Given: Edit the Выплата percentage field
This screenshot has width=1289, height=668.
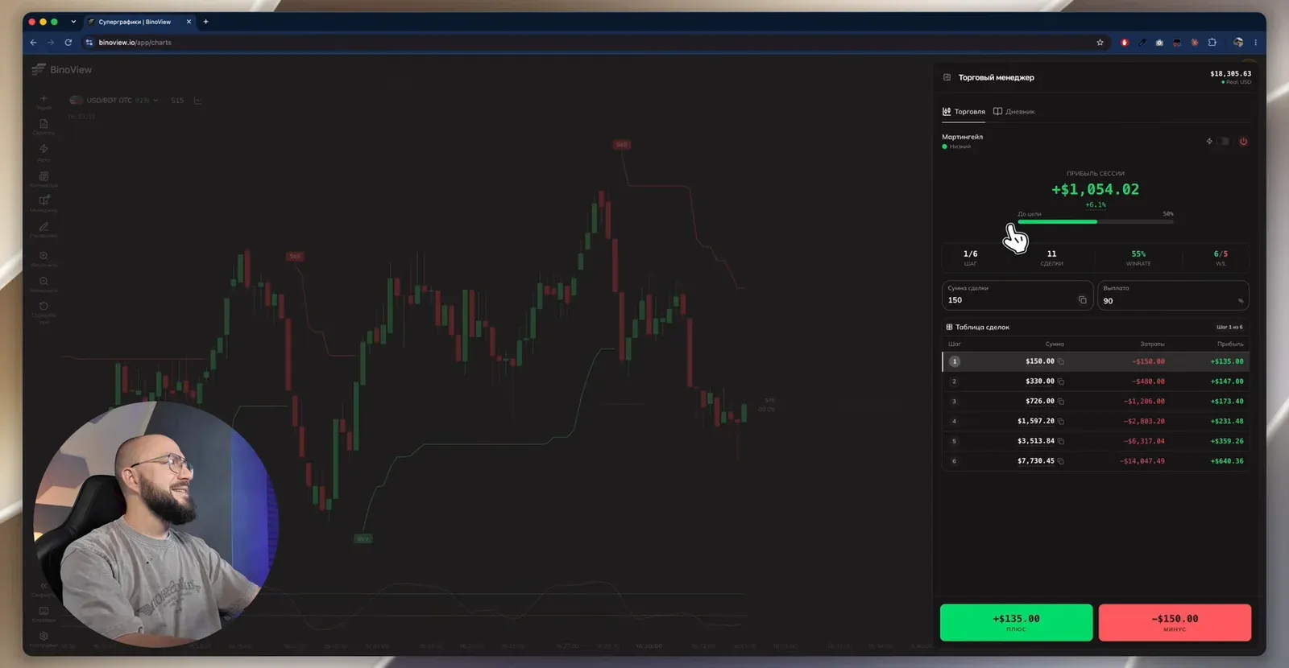Looking at the screenshot, I should point(1173,295).
